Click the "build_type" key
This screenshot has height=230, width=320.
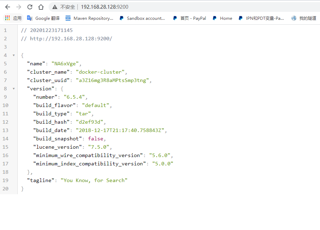(51, 114)
